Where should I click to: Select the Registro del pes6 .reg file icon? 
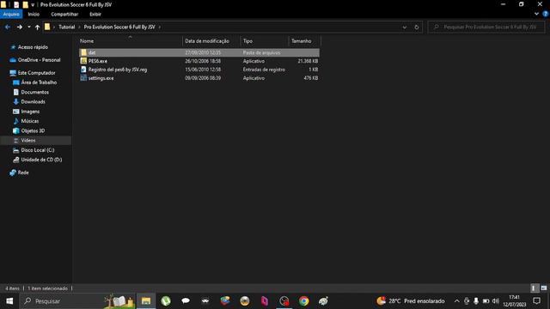[x=83, y=70]
